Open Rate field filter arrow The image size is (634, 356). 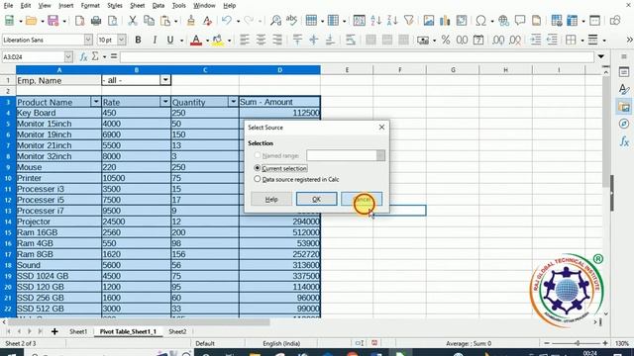click(165, 102)
